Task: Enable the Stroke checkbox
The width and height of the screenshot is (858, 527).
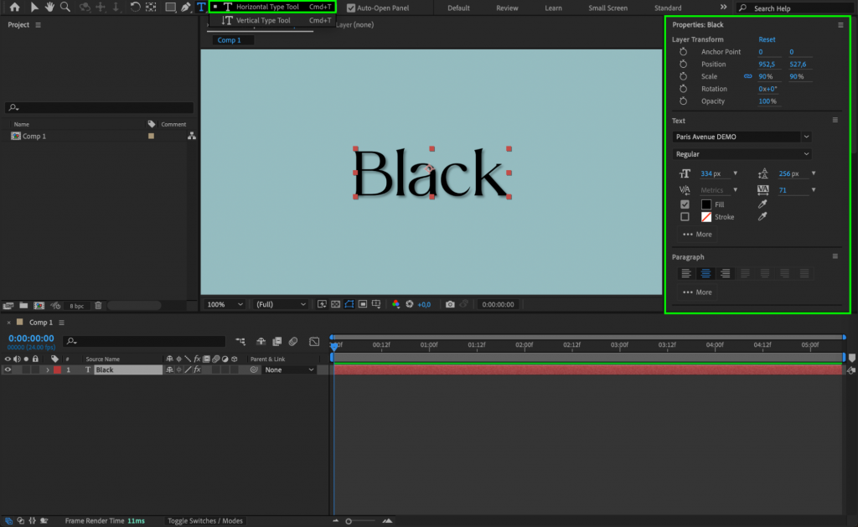Action: coord(685,217)
